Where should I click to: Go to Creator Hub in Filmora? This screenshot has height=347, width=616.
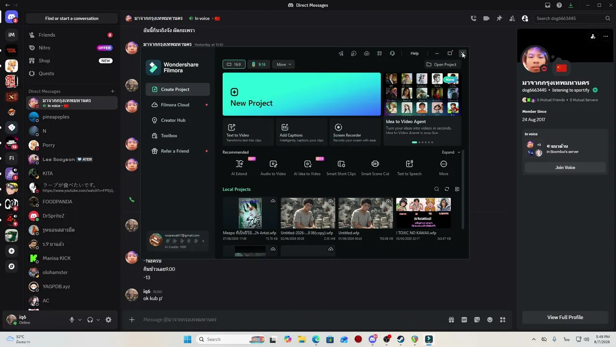[x=178, y=120]
